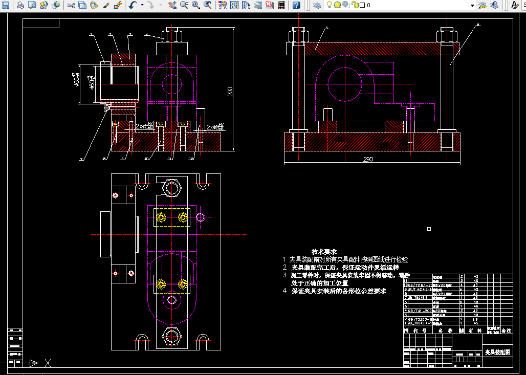This screenshot has width=526, height=375.
Task: Click the 3D DWF globe icon
Action: pyautogui.click(x=56, y=5)
